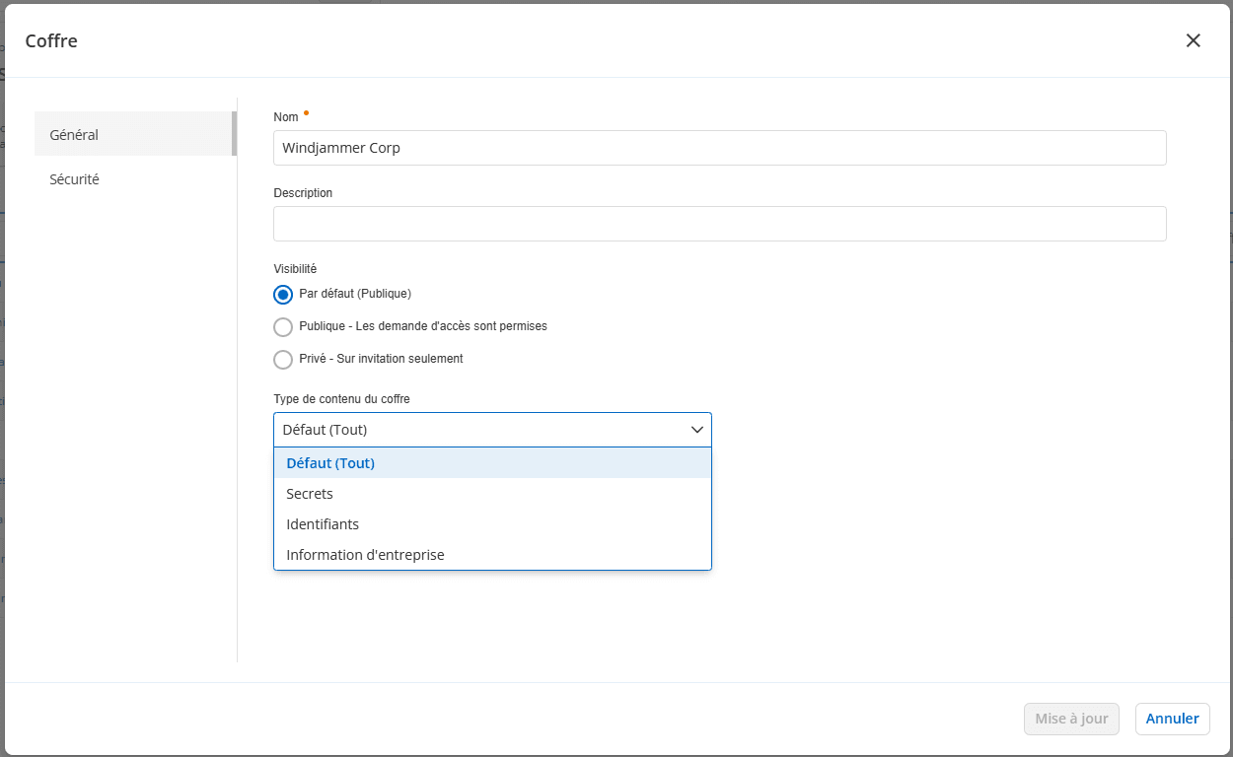Close the Coffre dialog with the X icon
Image resolution: width=1233 pixels, height=757 pixels.
point(1193,40)
